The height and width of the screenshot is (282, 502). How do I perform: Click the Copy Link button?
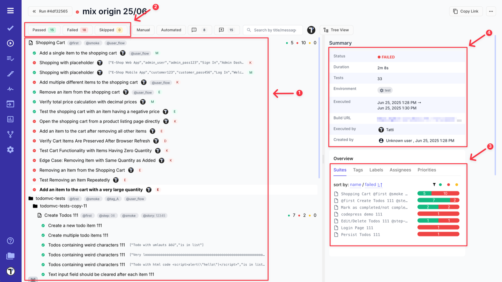coord(466,11)
